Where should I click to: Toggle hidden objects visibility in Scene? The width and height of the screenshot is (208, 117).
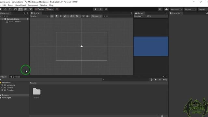point(72,16)
